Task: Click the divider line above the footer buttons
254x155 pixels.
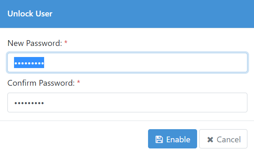Action: [x=127, y=121]
